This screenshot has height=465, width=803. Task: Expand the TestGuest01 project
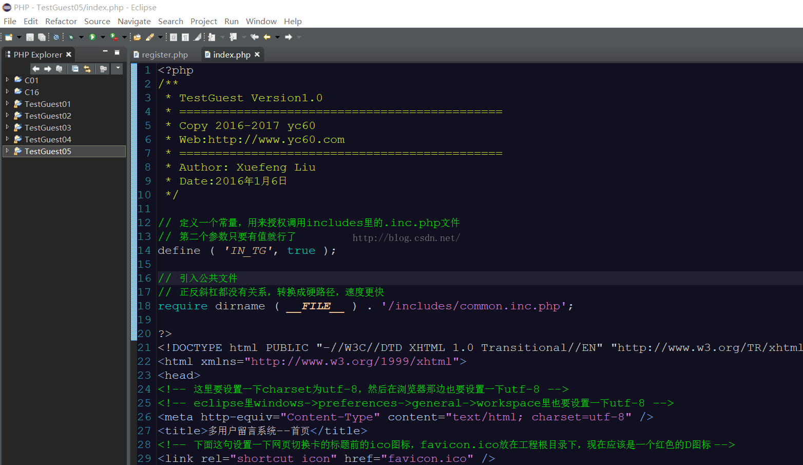click(7, 103)
